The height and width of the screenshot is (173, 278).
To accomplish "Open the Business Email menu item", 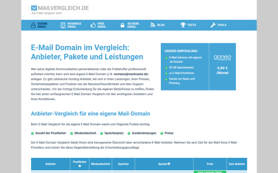I will click(x=71, y=25).
